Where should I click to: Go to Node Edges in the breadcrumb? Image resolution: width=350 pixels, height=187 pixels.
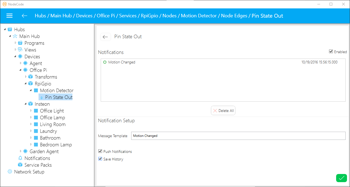[x=234, y=16]
